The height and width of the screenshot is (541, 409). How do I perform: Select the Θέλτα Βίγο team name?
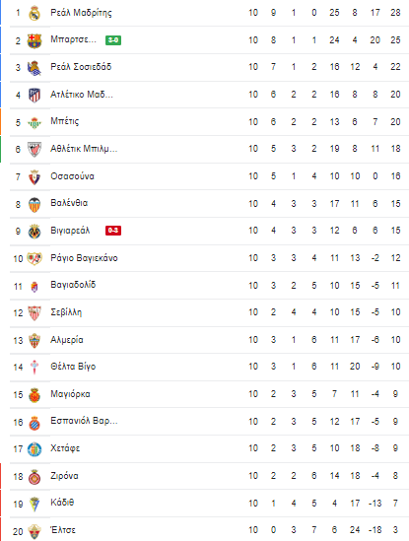coord(73,367)
